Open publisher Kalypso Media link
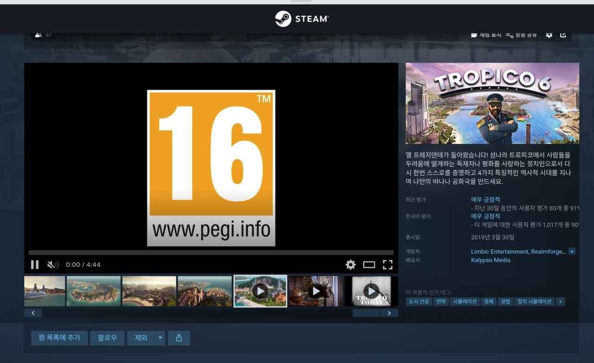Viewport: 594px width, 363px height. [491, 260]
